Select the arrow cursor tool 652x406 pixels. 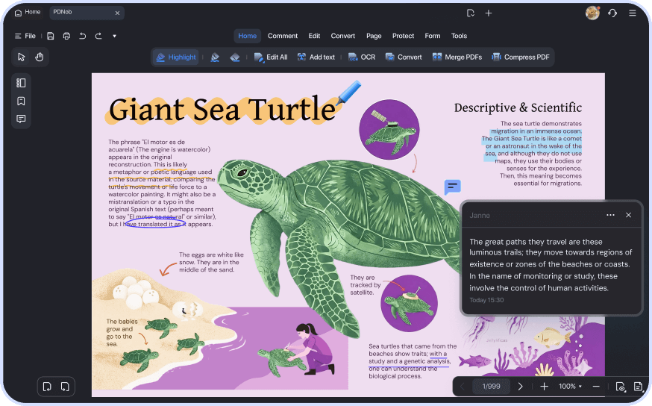click(x=22, y=57)
